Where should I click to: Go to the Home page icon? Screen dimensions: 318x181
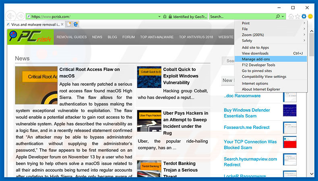pos(291,17)
